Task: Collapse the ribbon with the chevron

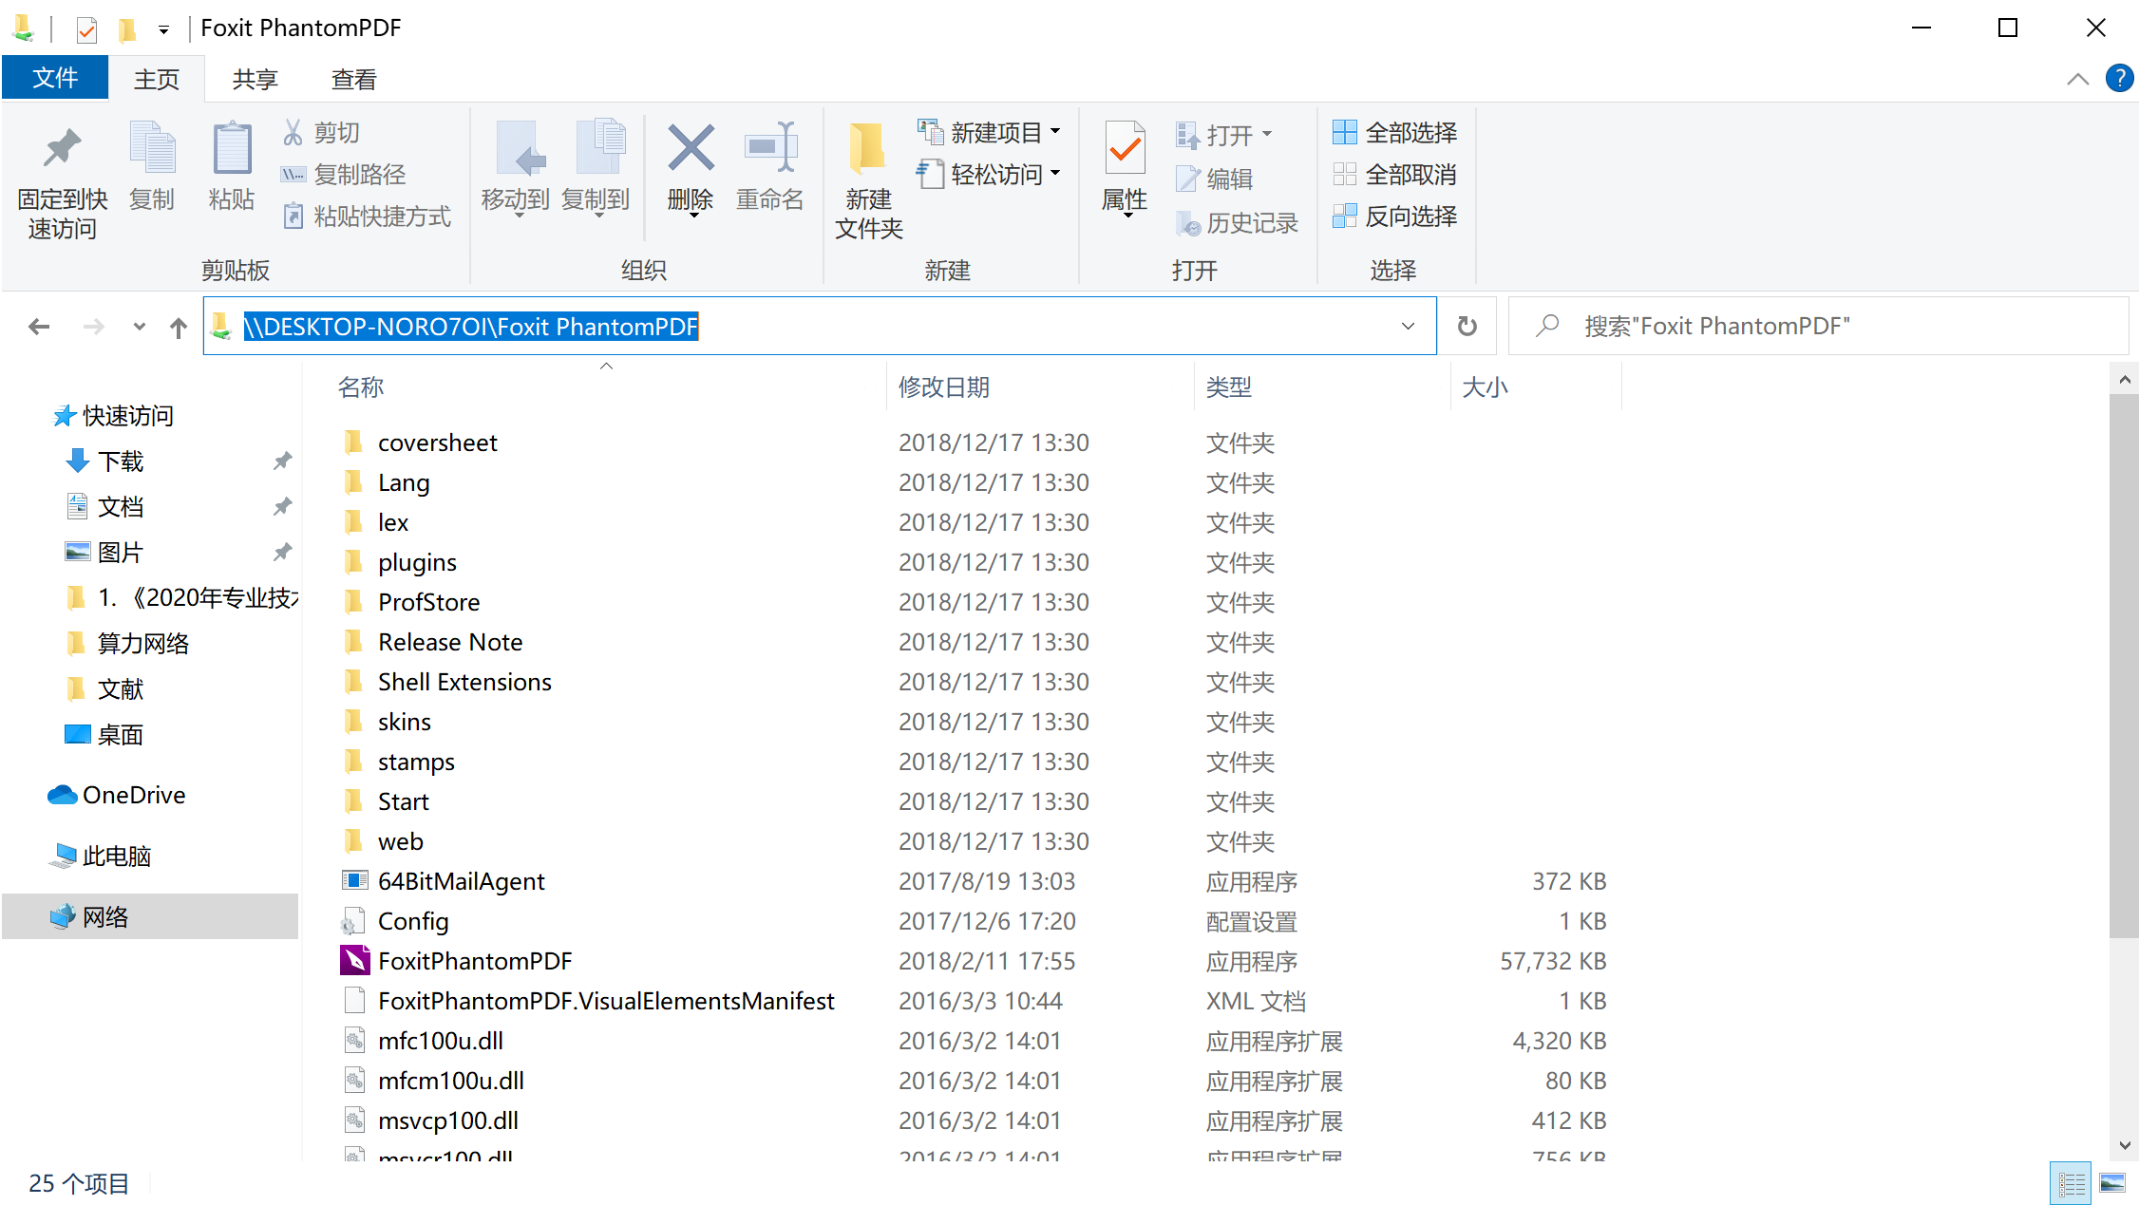Action: (x=2077, y=79)
